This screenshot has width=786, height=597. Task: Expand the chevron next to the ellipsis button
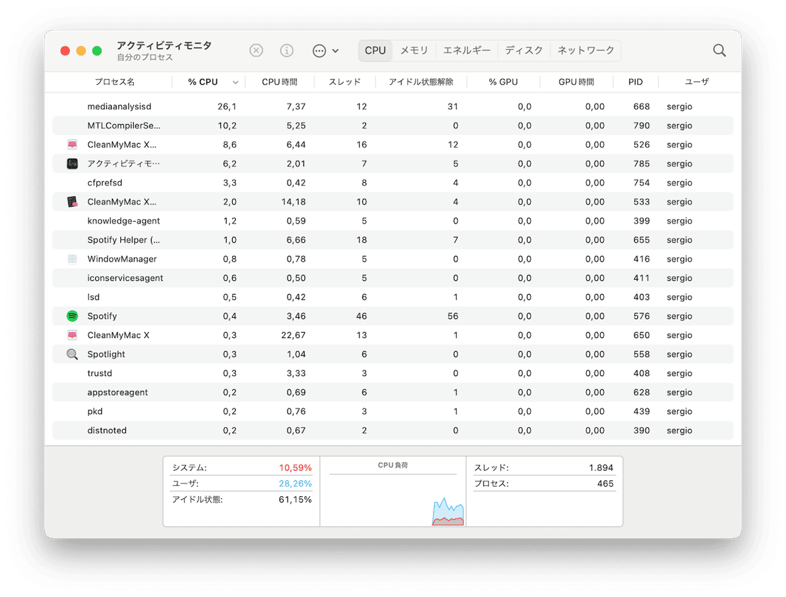click(x=335, y=50)
